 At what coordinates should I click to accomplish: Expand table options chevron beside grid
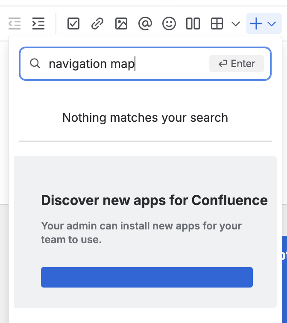click(x=236, y=23)
